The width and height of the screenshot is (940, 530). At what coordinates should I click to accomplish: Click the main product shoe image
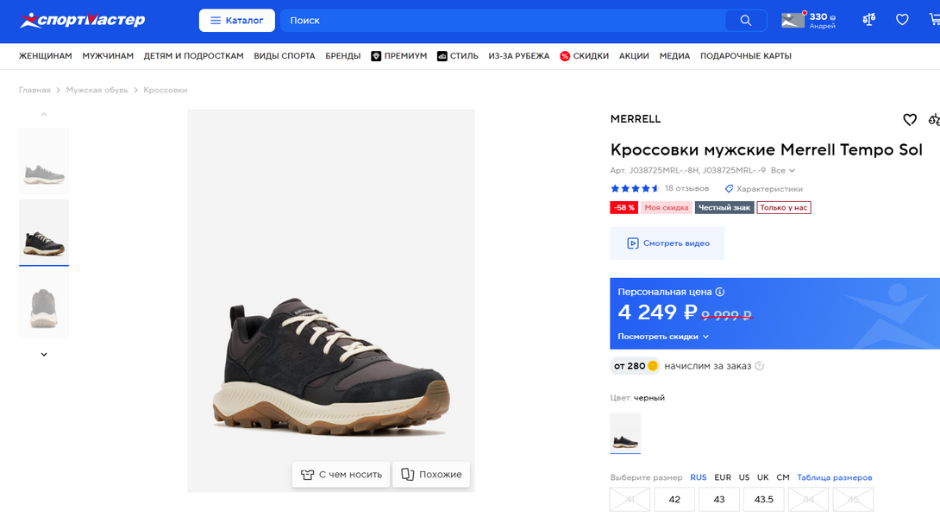click(331, 300)
